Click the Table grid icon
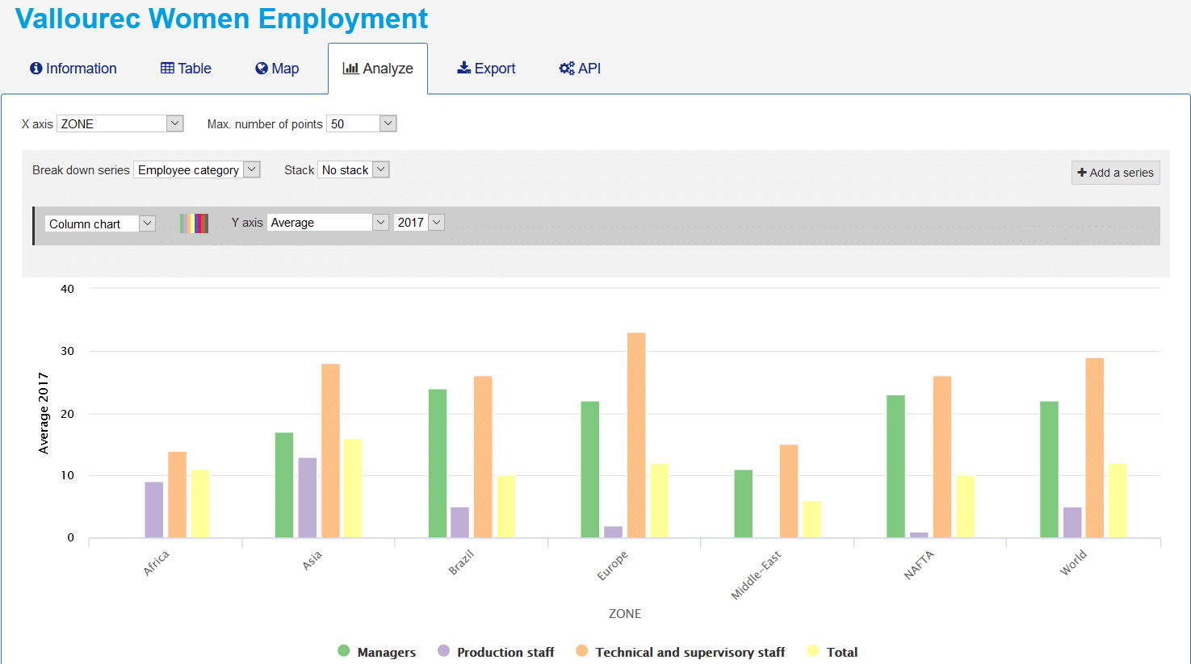Image resolution: width=1191 pixels, height=664 pixels. coord(167,69)
